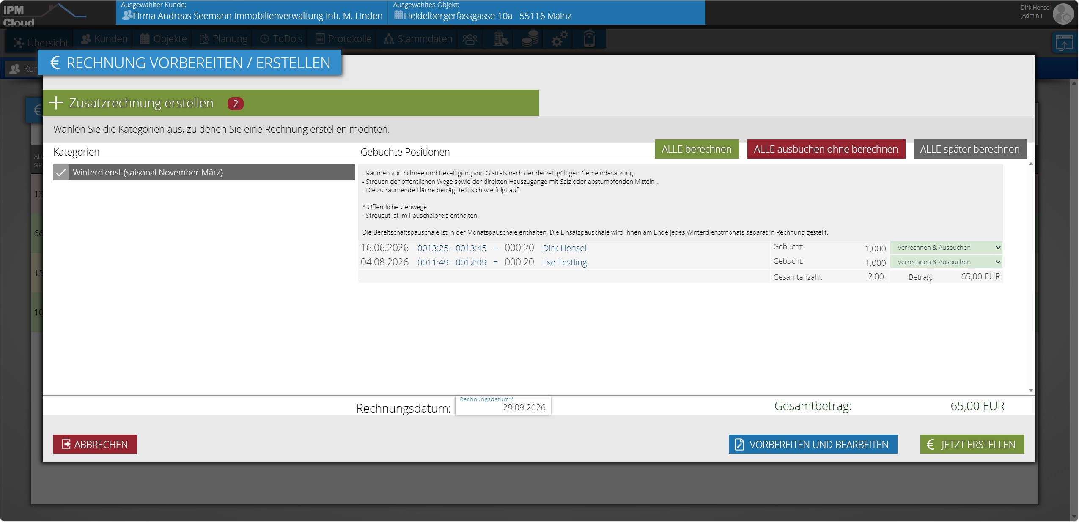Screen dimensions: 1079x522
Task: Open the Stammdaten menu item
Action: pos(418,39)
